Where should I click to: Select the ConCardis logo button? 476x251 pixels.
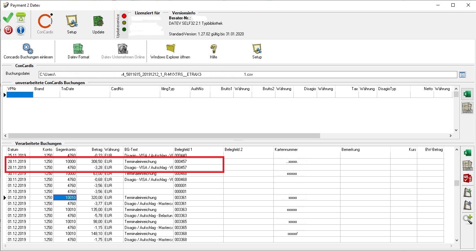45,24
